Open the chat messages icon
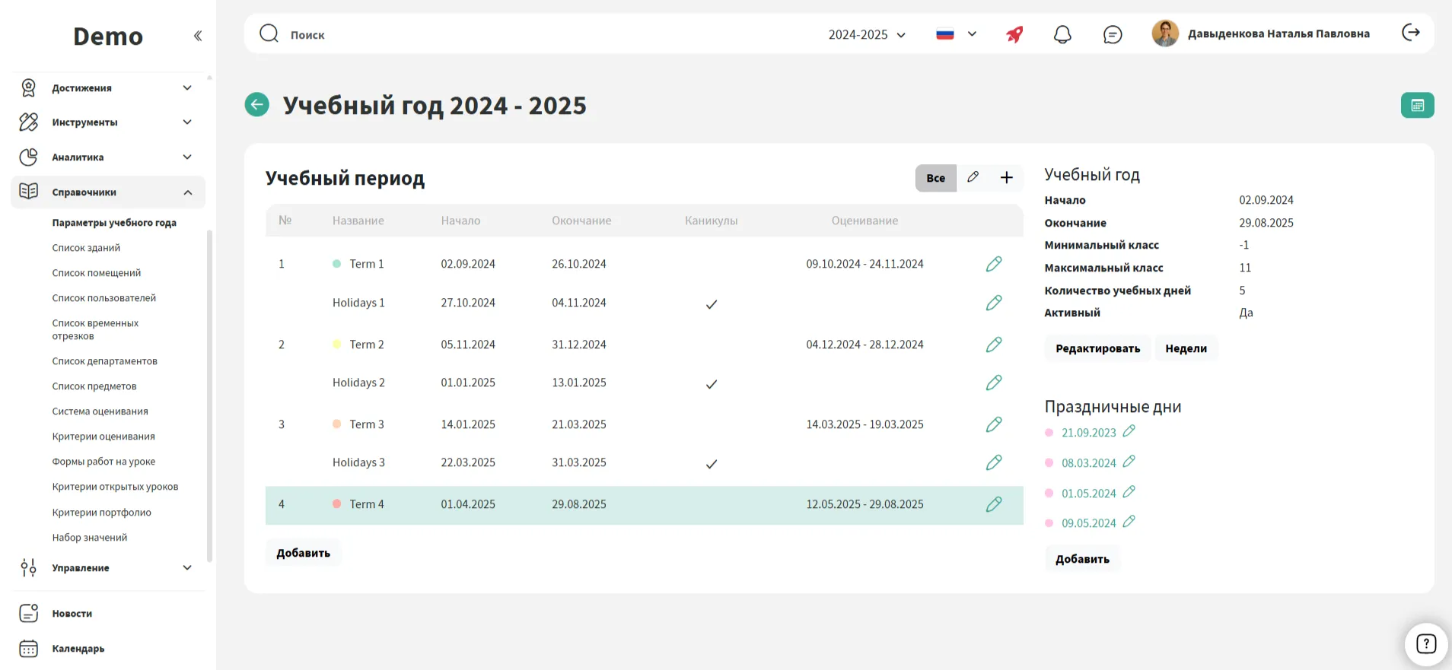Screen dimensions: 1452x670 point(1112,34)
